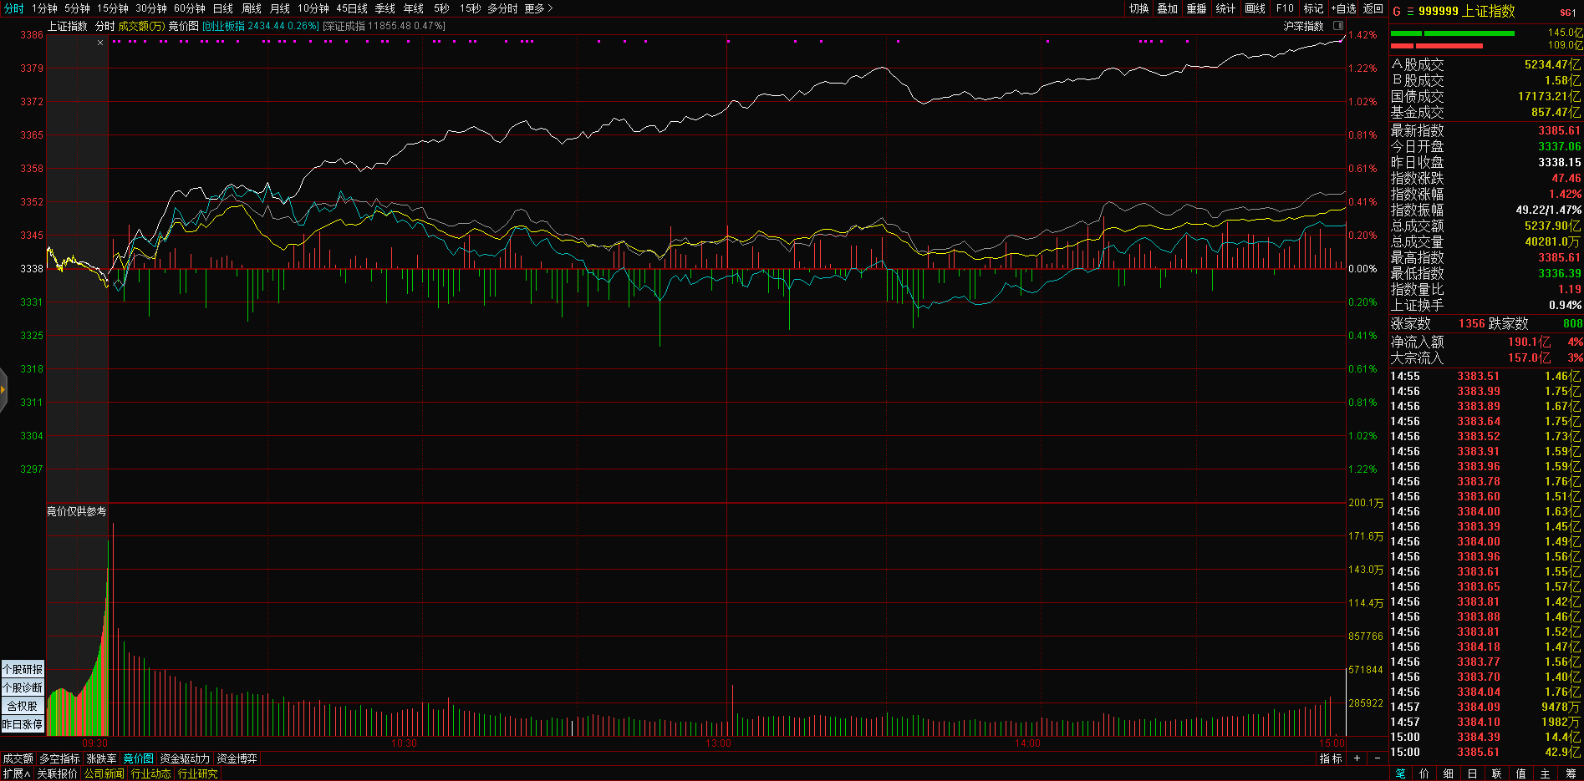Open the list icon next to 999999
The width and height of the screenshot is (1584, 781).
point(1410,12)
